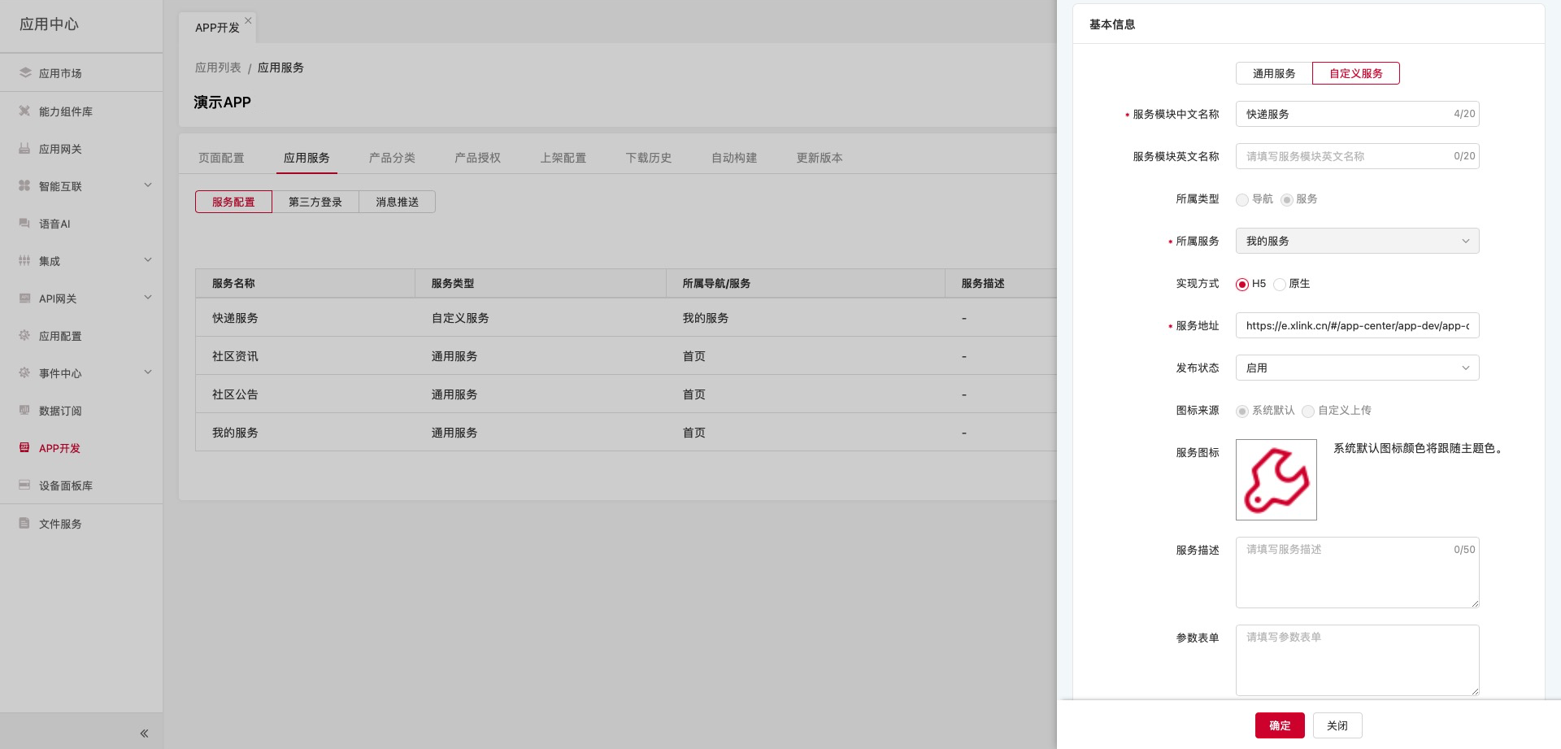This screenshot has width=1561, height=749.
Task: Open the 所属服务 dropdown
Action: pos(1357,241)
